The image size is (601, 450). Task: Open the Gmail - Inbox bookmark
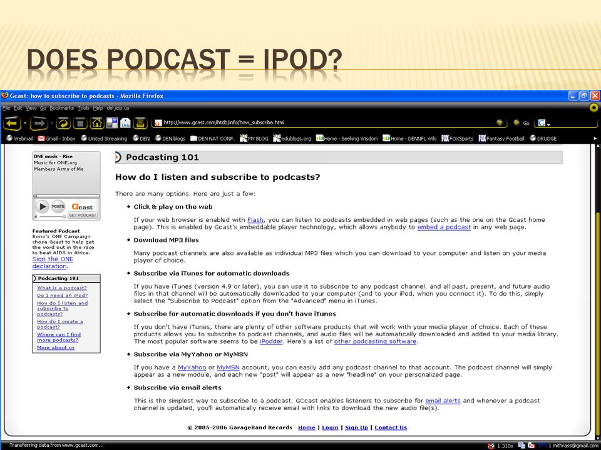[x=56, y=139]
